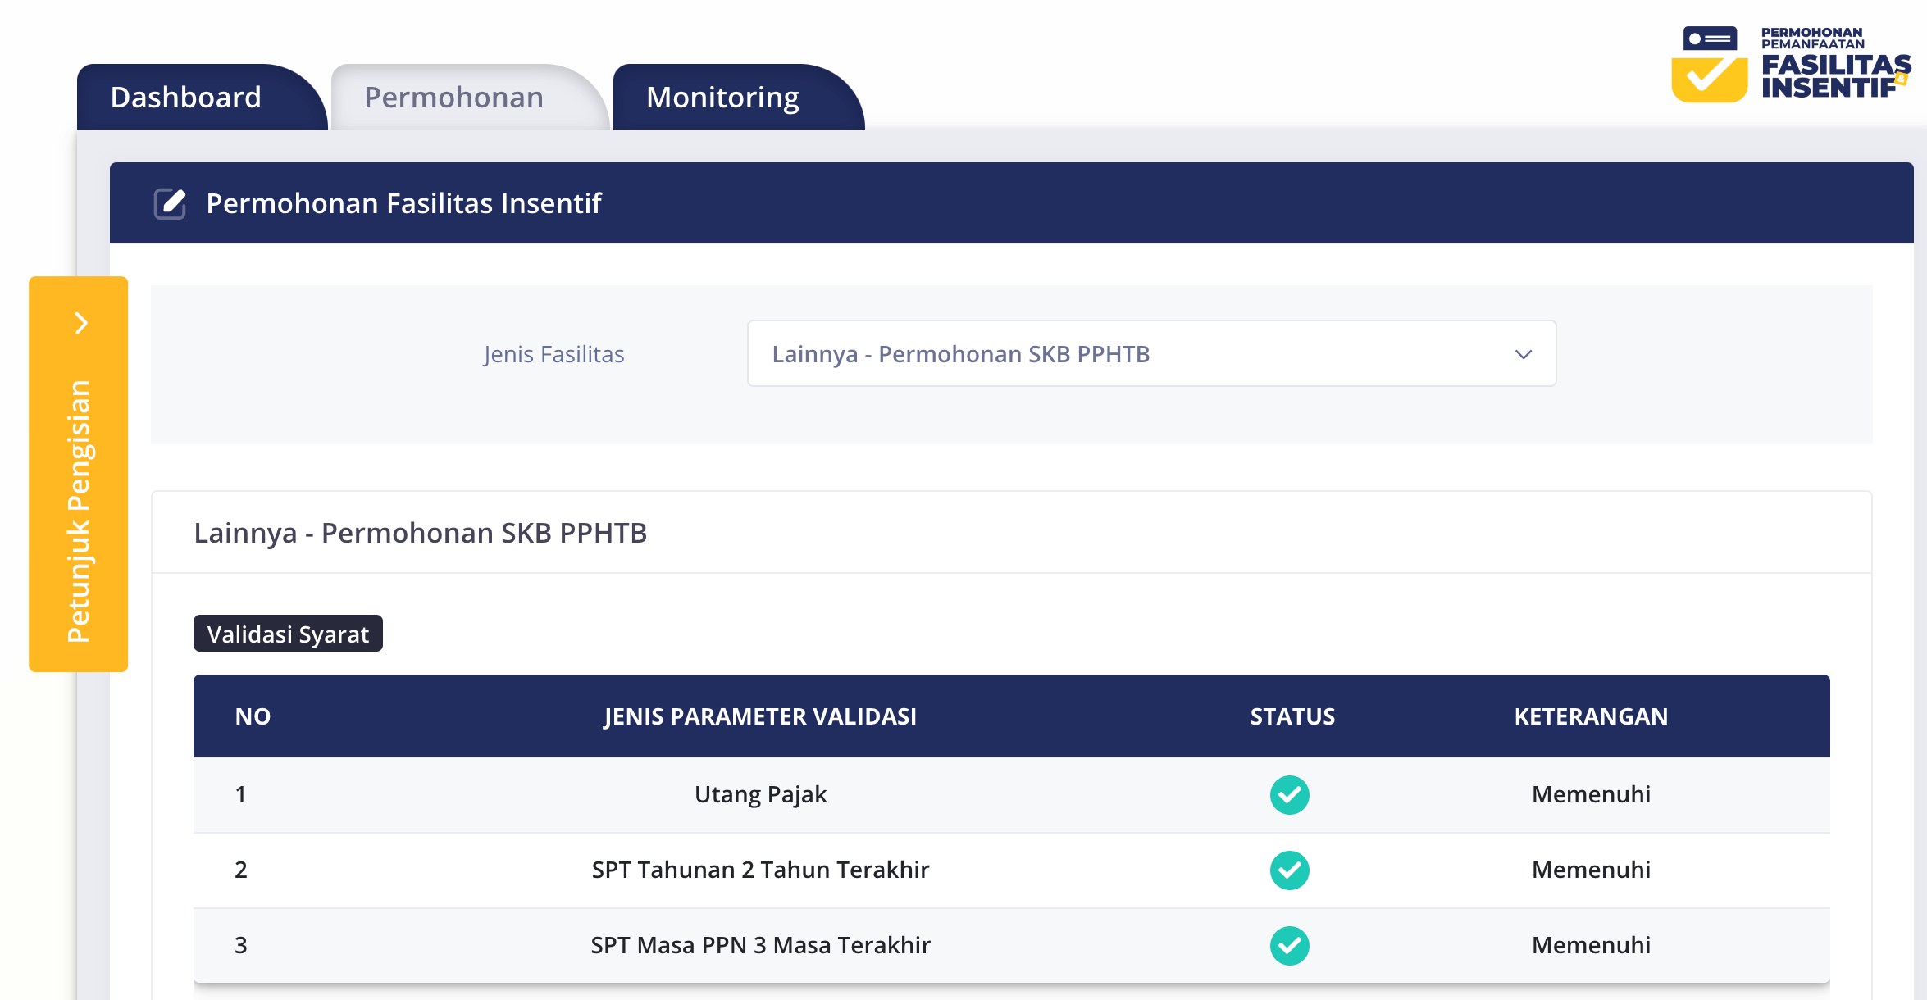
Task: Click row number 2 in validation table
Action: [240, 870]
